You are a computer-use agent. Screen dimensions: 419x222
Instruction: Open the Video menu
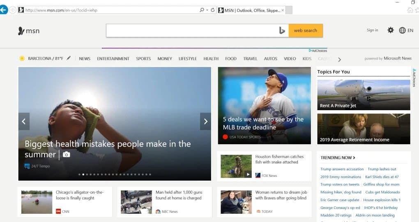[290, 59]
